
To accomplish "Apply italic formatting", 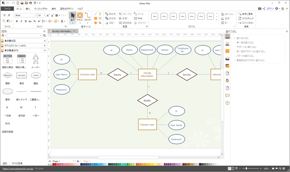I will point(21,21).
